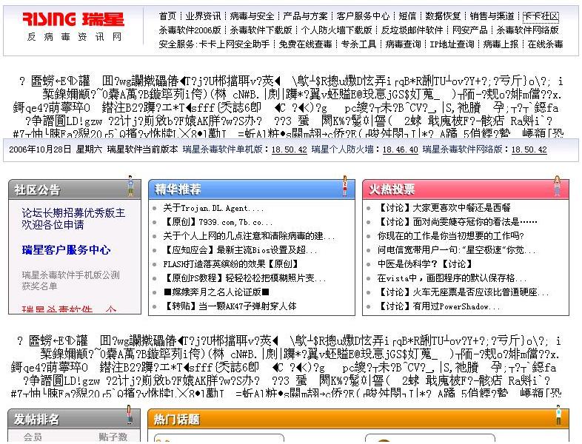Open the 瑞星杀毒软件网络版 label in version bar
Image resolution: width=582 pixels, height=444 pixels.
[463, 149]
